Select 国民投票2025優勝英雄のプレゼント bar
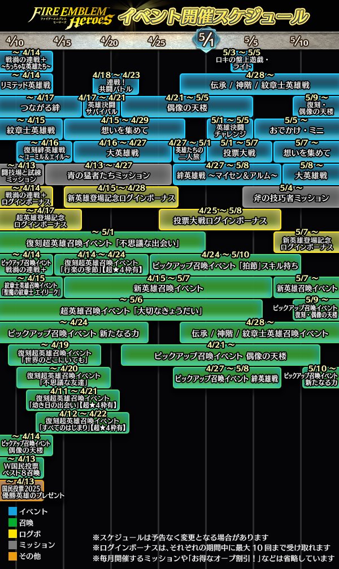The height and width of the screenshot is (569, 339). click(x=21, y=492)
